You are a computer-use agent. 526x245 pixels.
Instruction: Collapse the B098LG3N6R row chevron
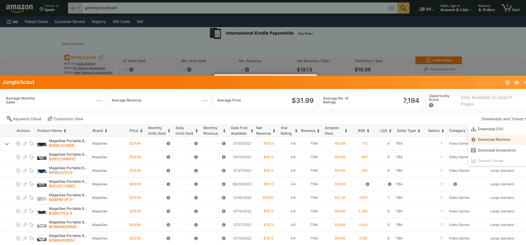(x=7, y=144)
